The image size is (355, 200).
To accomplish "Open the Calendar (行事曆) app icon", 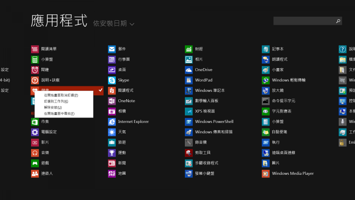I will coord(112,59).
